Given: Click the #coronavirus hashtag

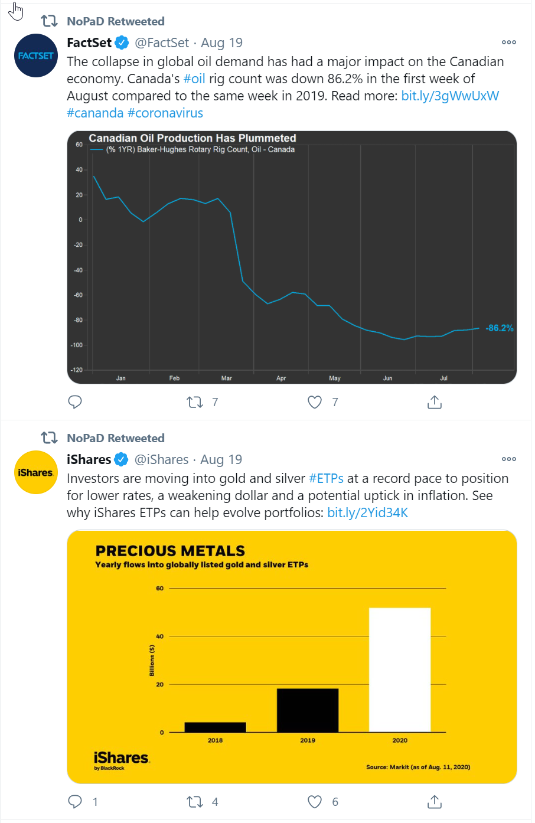Looking at the screenshot, I should [x=165, y=113].
